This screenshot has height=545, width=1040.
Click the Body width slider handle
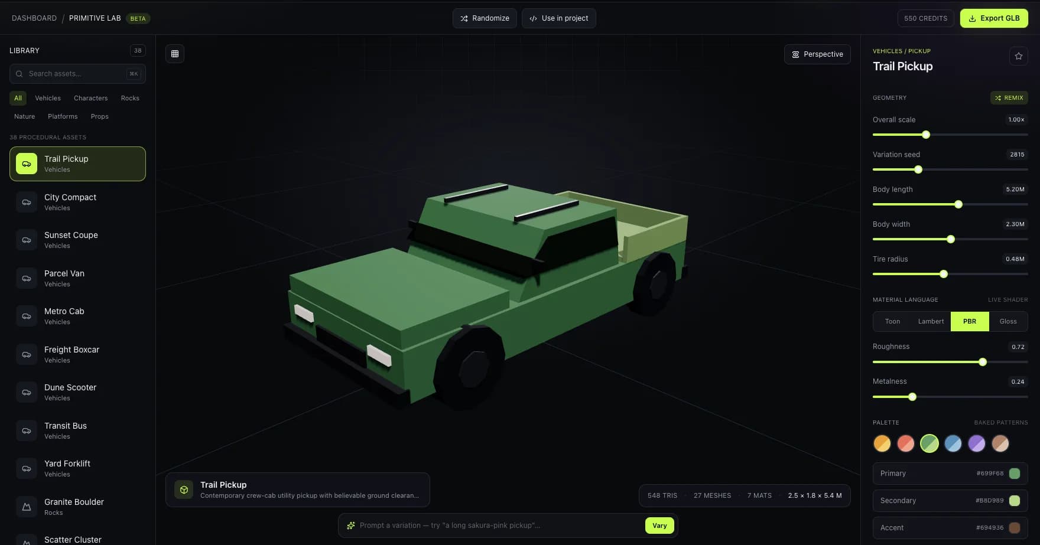951,239
